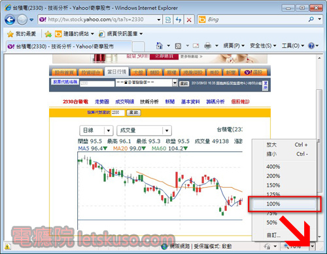Click the zoom level dropdown arrow in status bar
This screenshot has height=254, width=327.
coord(313,247)
